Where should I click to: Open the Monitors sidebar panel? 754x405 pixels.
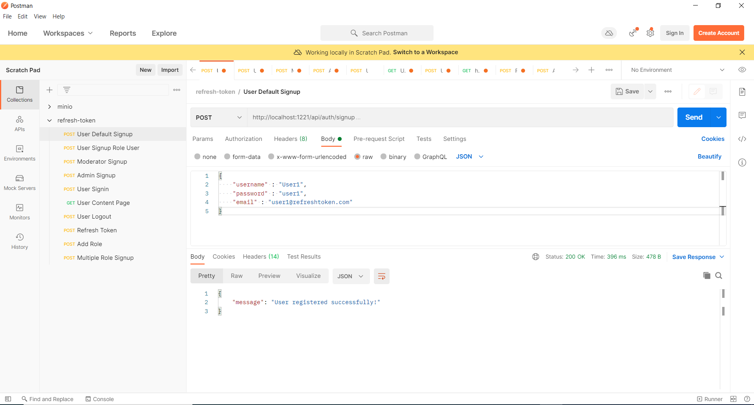[x=20, y=212]
